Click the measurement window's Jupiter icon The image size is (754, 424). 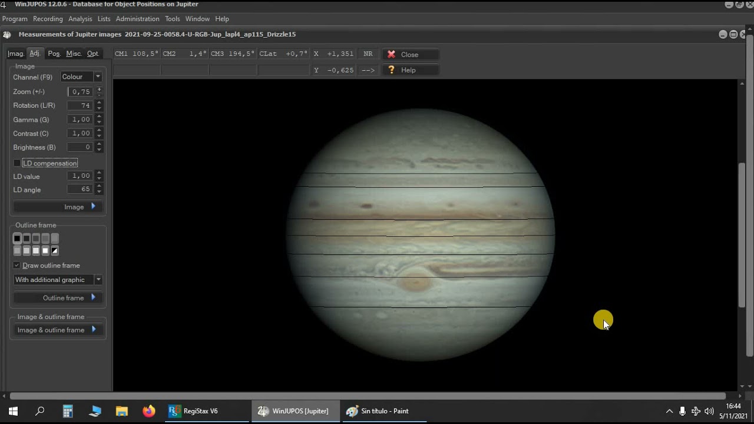7,34
